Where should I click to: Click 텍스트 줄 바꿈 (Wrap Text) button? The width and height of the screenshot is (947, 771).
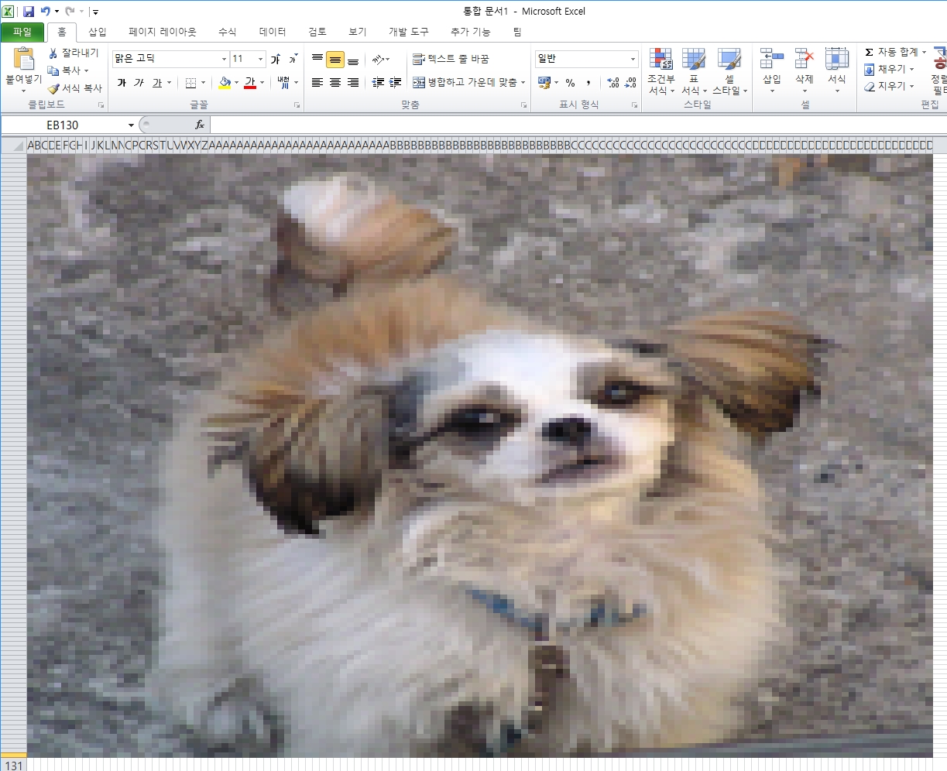tap(451, 59)
